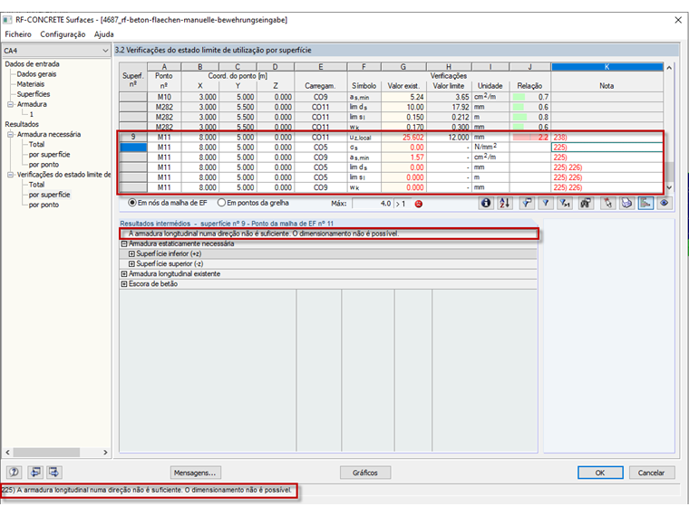
Task: Select 'Em nós da malha de EF' option
Action: point(168,203)
